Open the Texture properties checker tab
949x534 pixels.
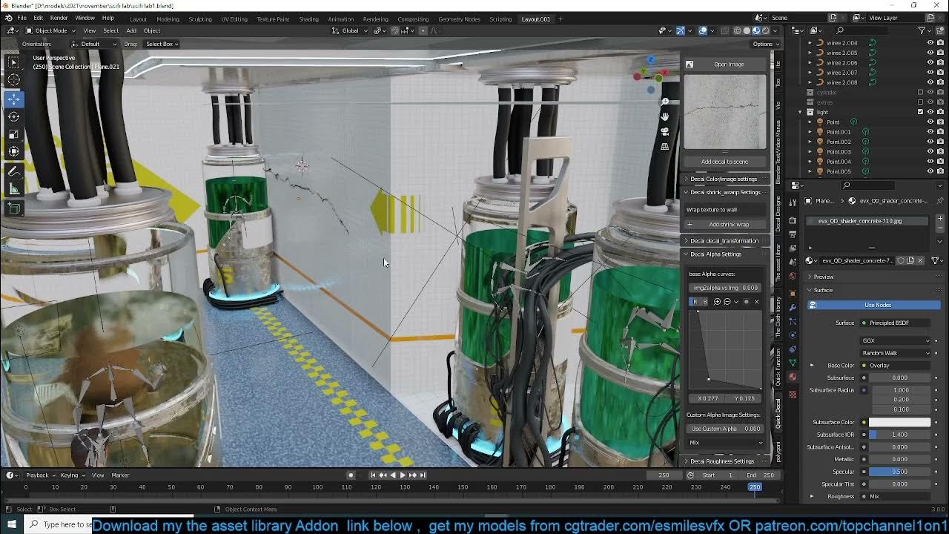coord(793,394)
